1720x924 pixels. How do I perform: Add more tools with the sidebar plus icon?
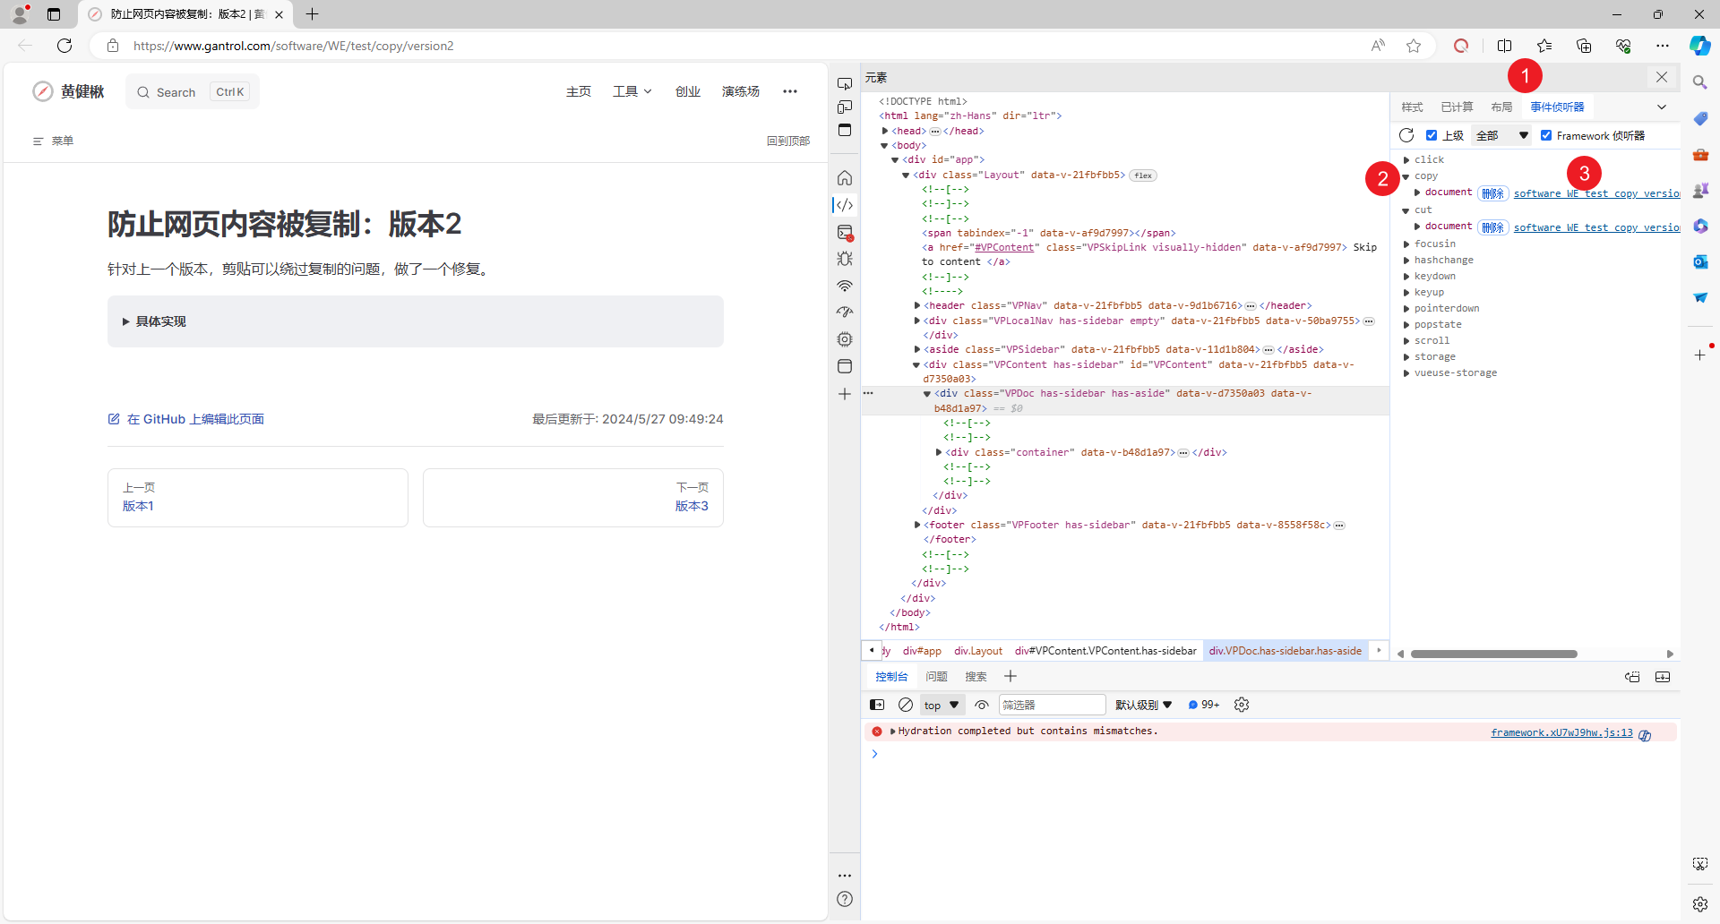(x=844, y=394)
